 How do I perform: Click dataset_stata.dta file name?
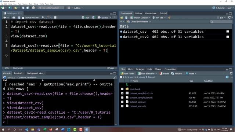138,106
